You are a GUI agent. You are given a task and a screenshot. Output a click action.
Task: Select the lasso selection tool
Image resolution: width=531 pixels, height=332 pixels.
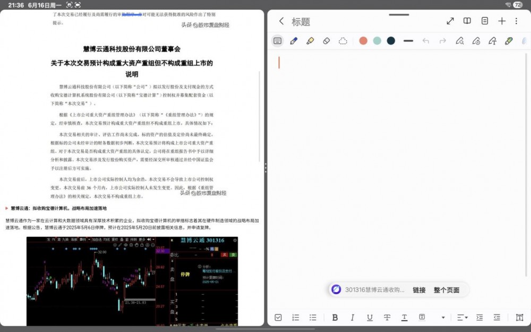(342, 41)
